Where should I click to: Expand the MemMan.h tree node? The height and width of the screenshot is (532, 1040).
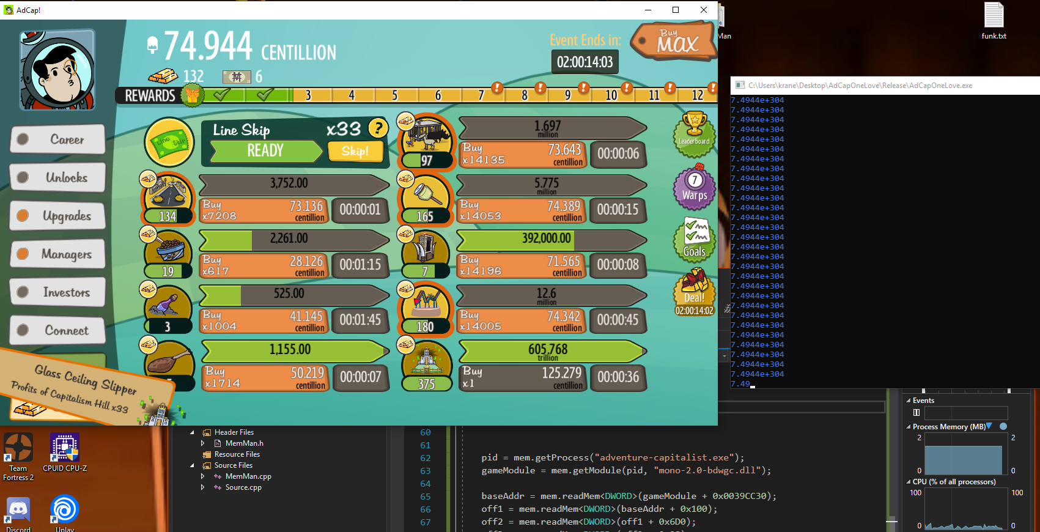point(203,443)
